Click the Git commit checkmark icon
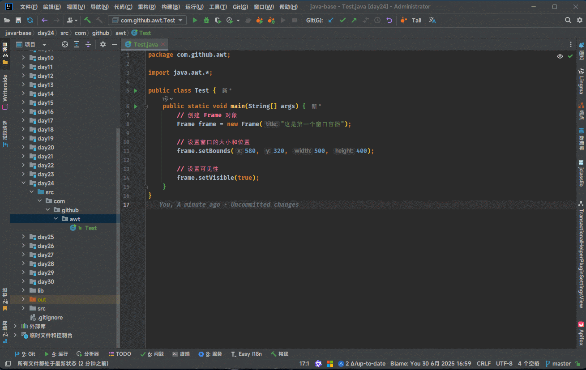 342,20
